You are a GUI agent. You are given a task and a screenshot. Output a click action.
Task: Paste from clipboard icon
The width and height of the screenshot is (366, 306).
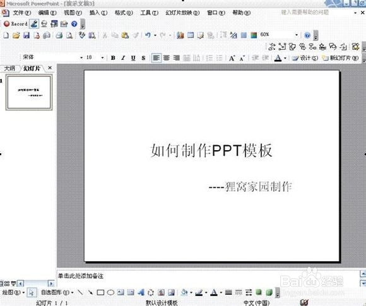tap(125, 35)
